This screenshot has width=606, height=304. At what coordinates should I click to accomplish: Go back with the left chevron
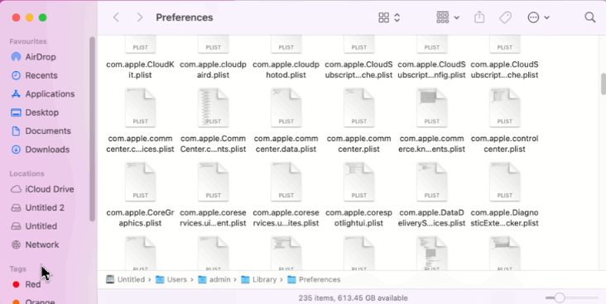pyautogui.click(x=116, y=17)
